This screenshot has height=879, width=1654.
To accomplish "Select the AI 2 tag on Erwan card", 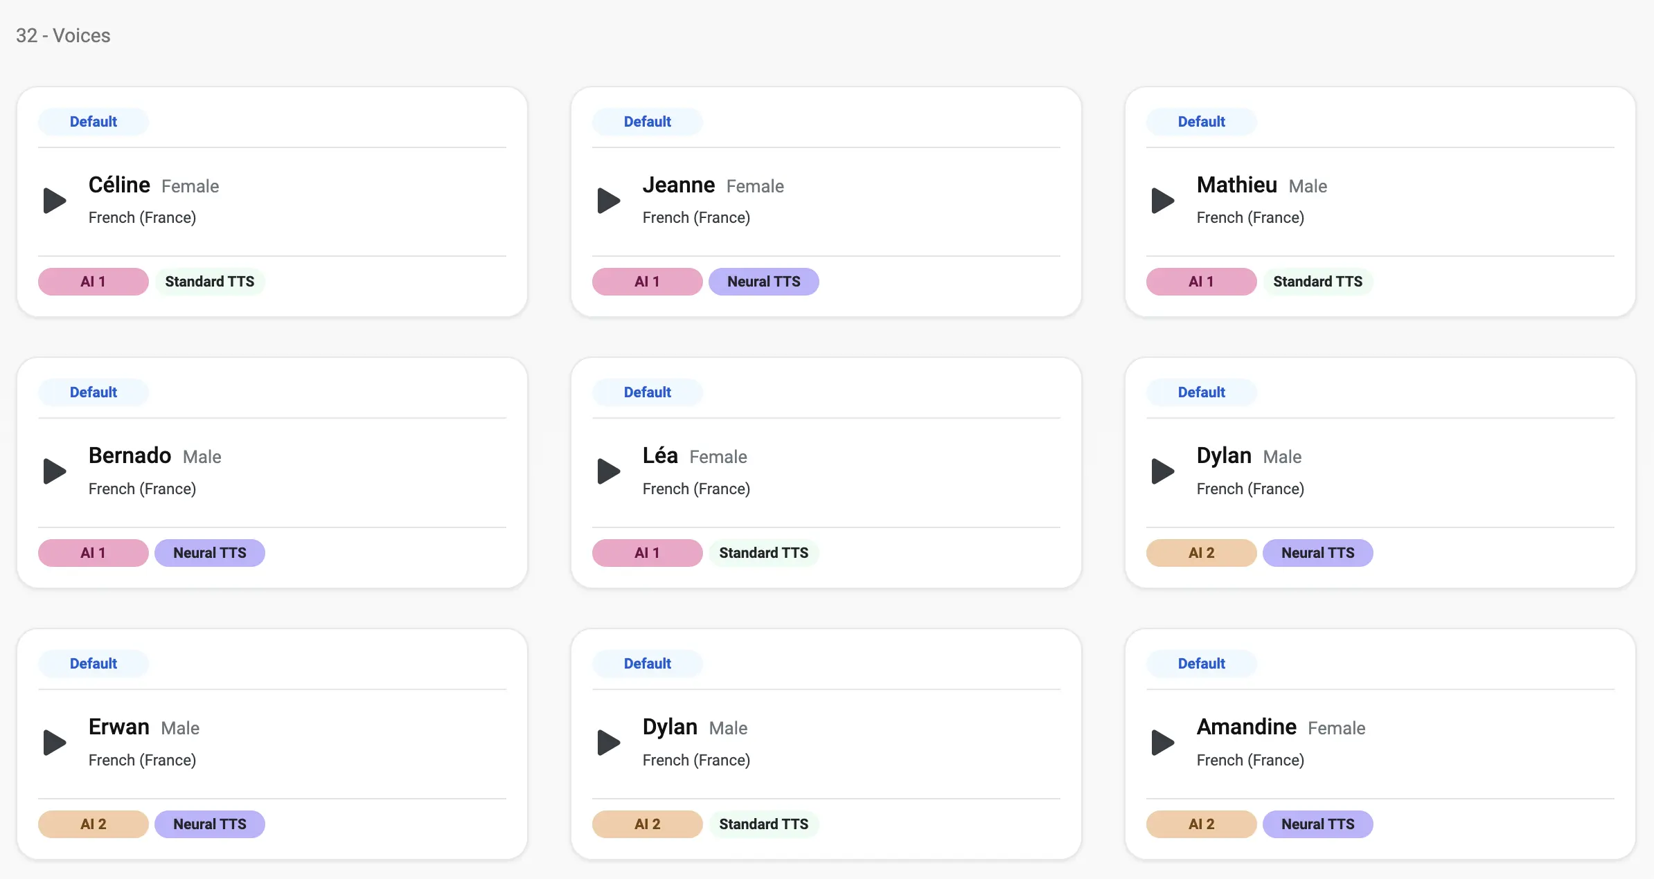I will [x=93, y=824].
